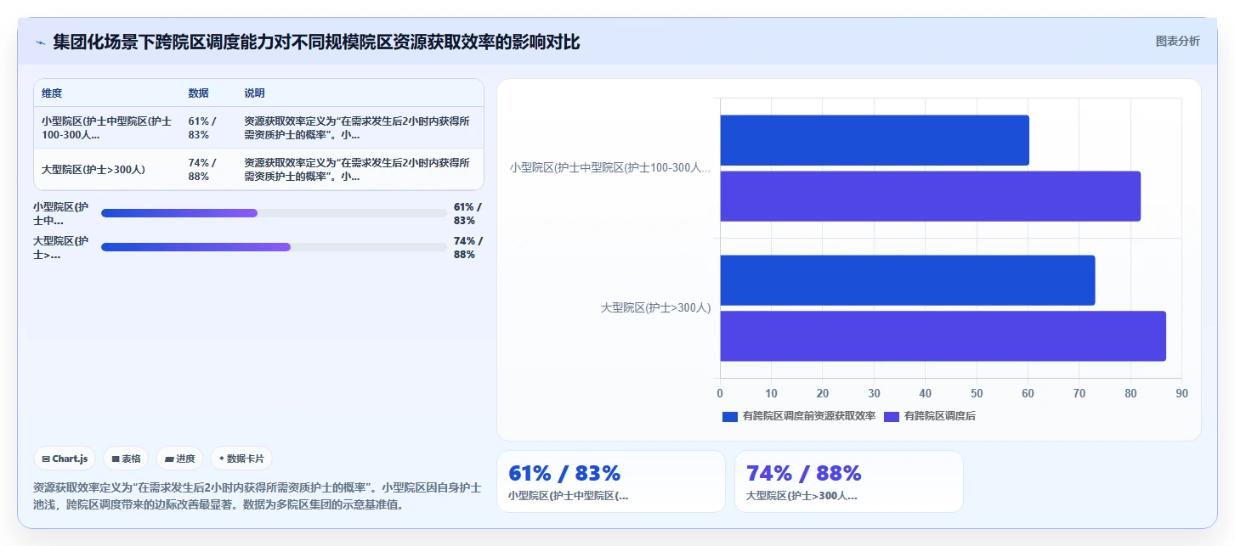Screen dimensions: 1235x546
Task: Click the footnote paragraph starting 资源获取效率定义为
Action: tap(258, 496)
